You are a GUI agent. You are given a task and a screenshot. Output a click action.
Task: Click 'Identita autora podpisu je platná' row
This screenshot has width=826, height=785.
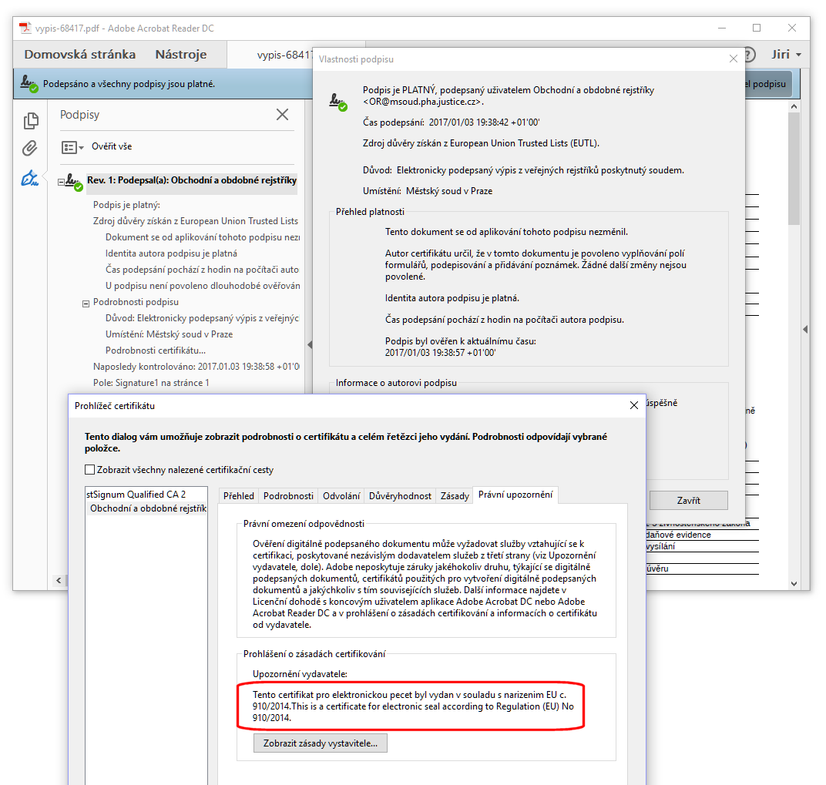click(x=171, y=253)
